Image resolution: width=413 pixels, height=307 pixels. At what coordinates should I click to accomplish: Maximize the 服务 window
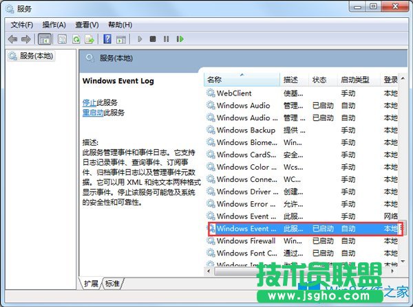373,7
